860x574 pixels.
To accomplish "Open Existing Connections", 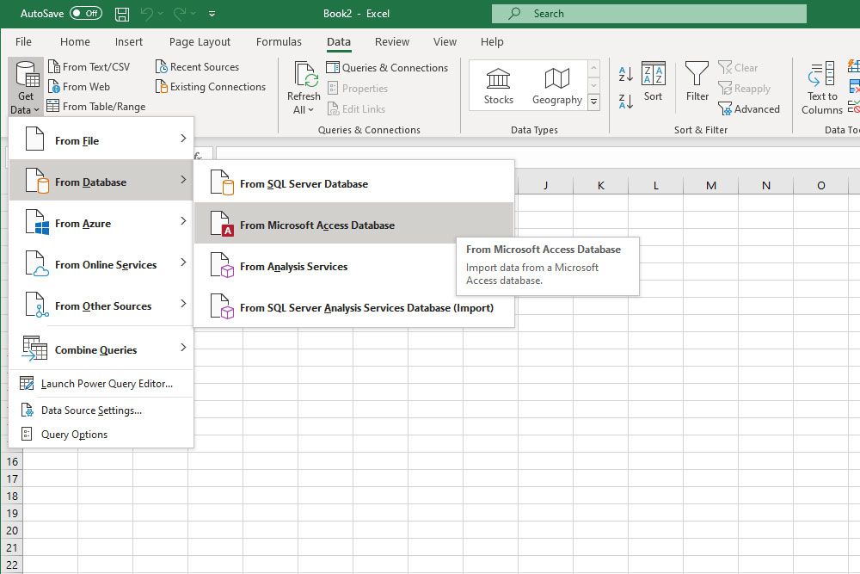I will pos(211,87).
